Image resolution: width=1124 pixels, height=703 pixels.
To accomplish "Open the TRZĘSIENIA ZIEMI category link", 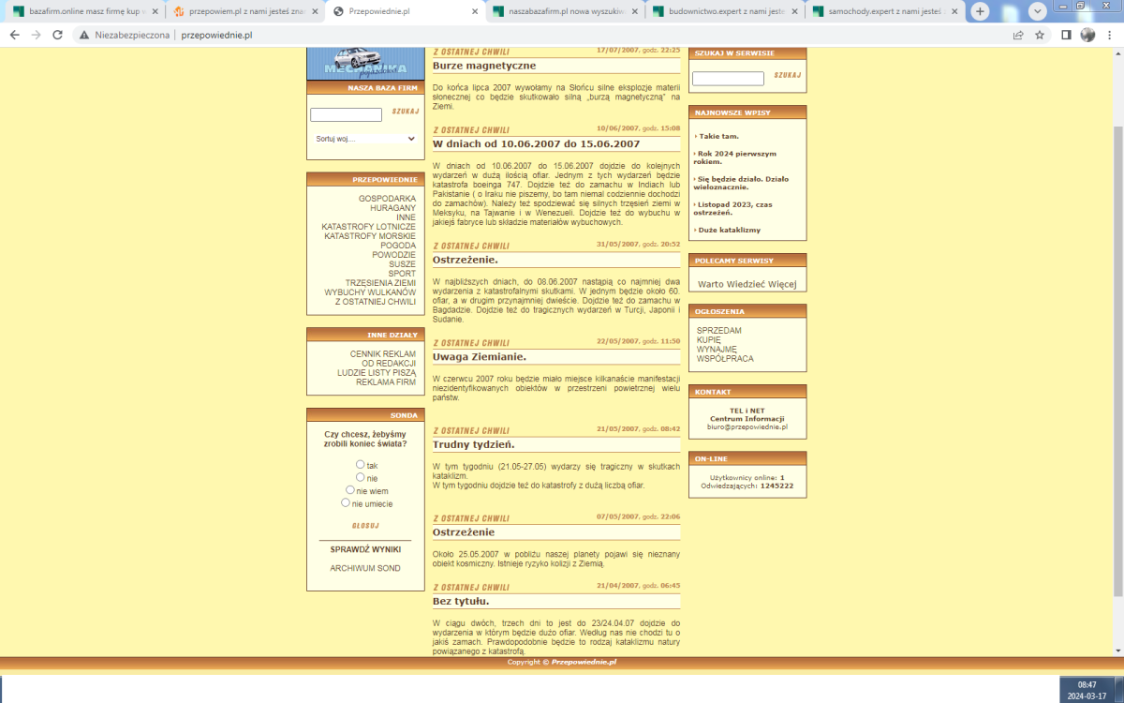I will 379,282.
